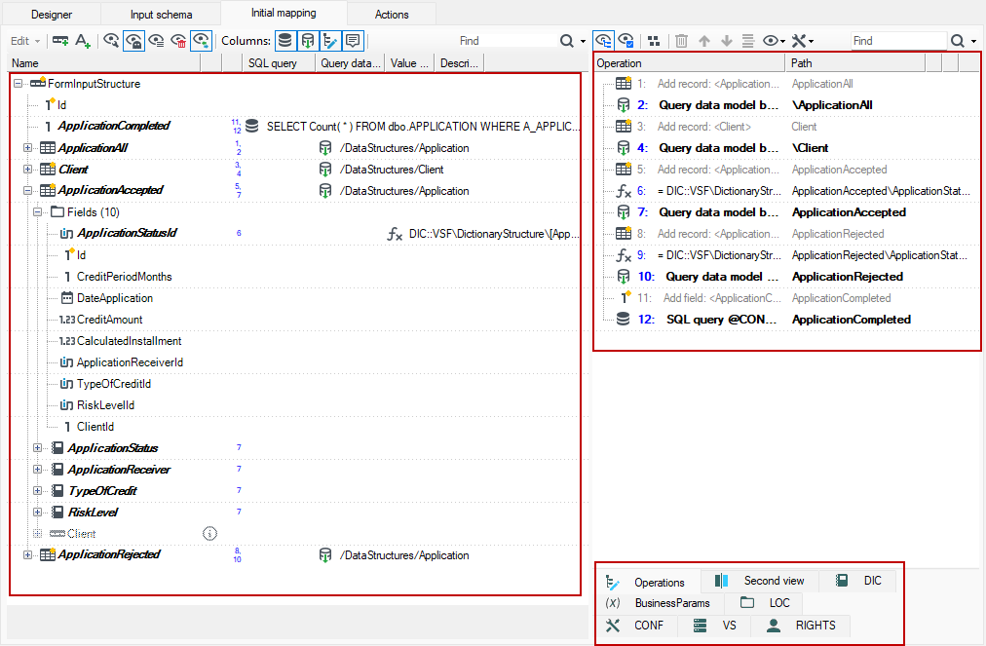Click the eye with trash delete icon
Screen dimensions: 986x646
click(x=178, y=41)
